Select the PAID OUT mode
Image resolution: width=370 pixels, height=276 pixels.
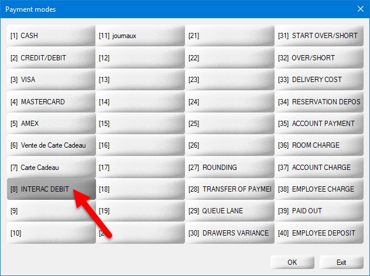coord(319,211)
